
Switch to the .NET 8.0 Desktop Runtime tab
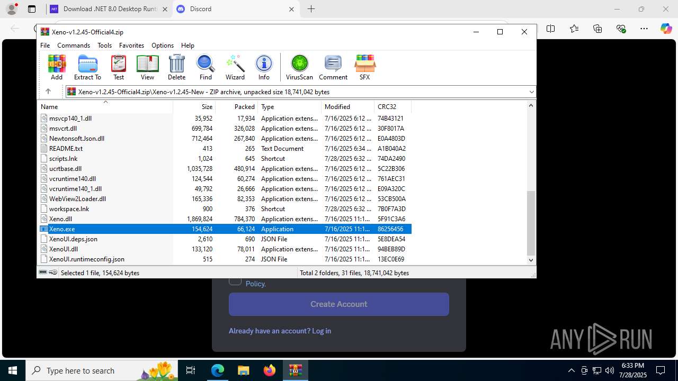tap(109, 9)
